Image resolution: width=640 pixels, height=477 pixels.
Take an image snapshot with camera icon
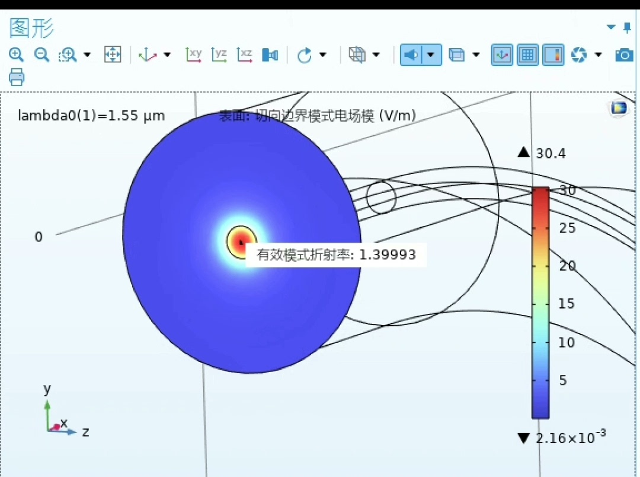624,55
